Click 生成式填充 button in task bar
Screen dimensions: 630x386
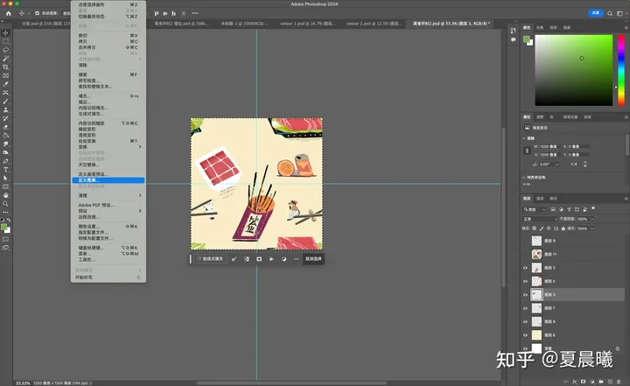[x=210, y=259]
